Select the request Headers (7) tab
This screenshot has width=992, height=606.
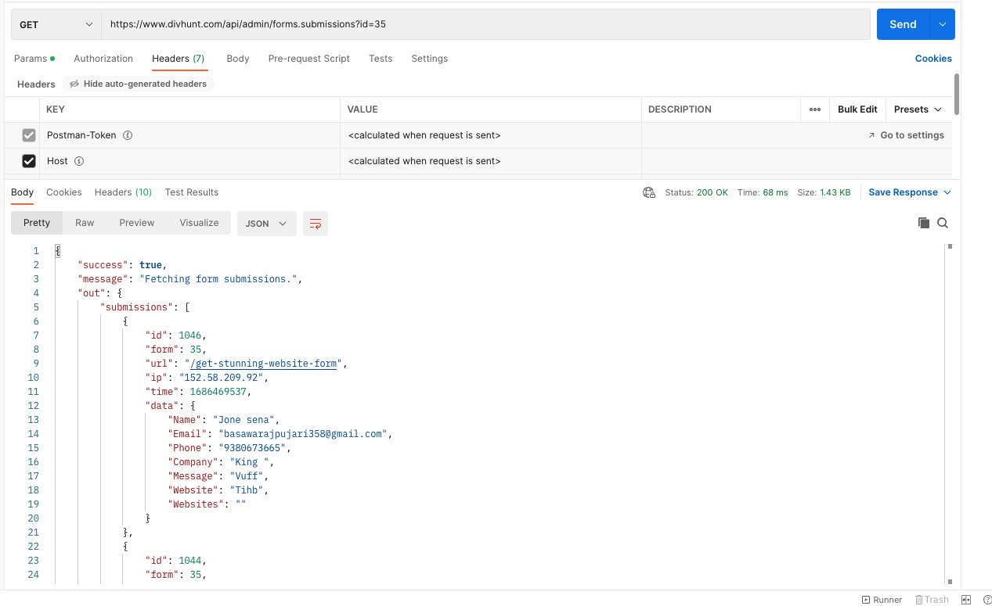[x=179, y=59]
